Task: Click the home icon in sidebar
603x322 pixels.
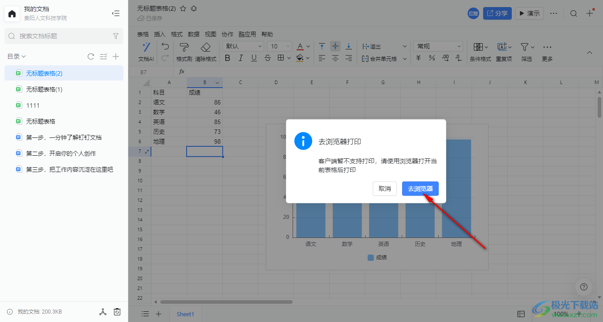Action: point(12,14)
